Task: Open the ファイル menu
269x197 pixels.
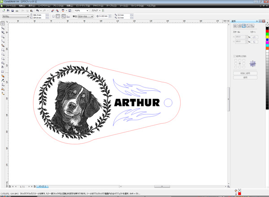Action: click(11, 6)
